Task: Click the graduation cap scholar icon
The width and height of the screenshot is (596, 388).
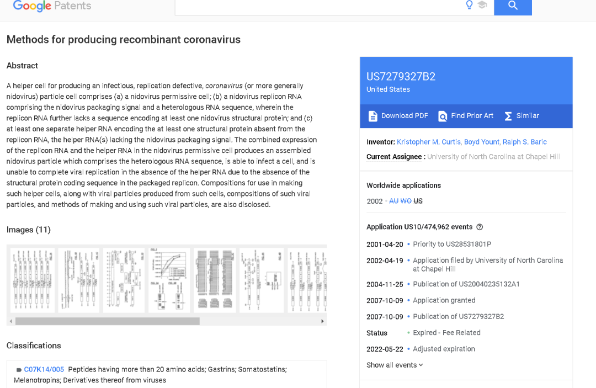Action: [482, 5]
